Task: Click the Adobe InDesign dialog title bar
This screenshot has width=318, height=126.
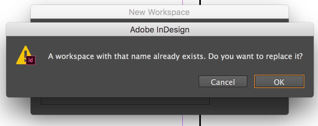Action: [x=160, y=30]
